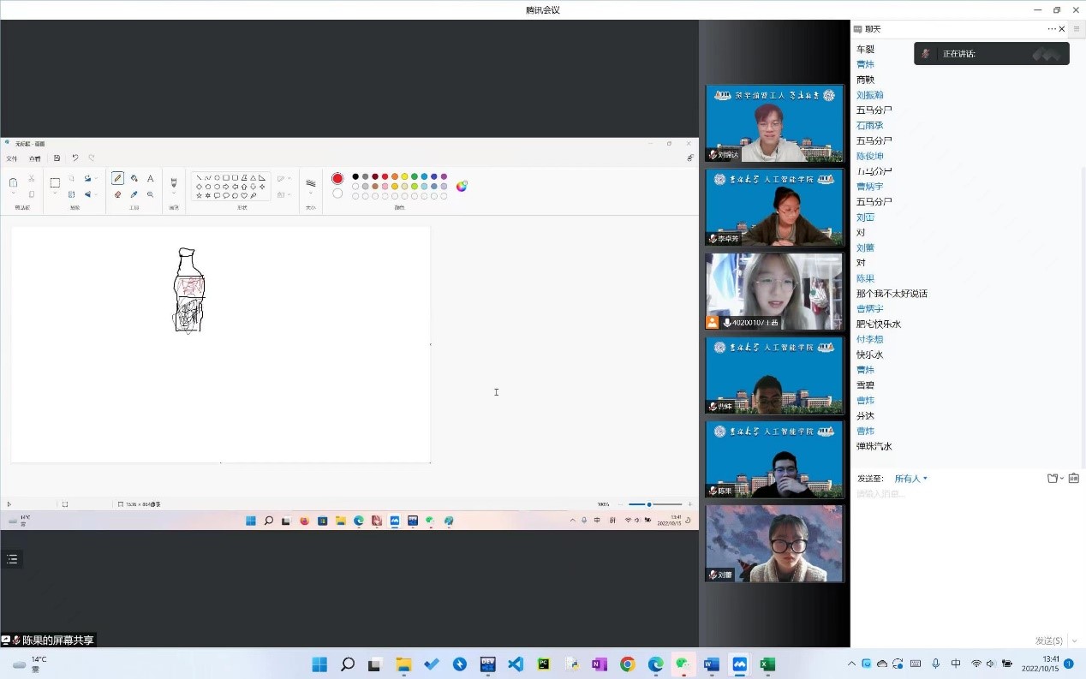Open the chat panel more options (...)
Viewport: 1086px width, 679px height.
1052,29
